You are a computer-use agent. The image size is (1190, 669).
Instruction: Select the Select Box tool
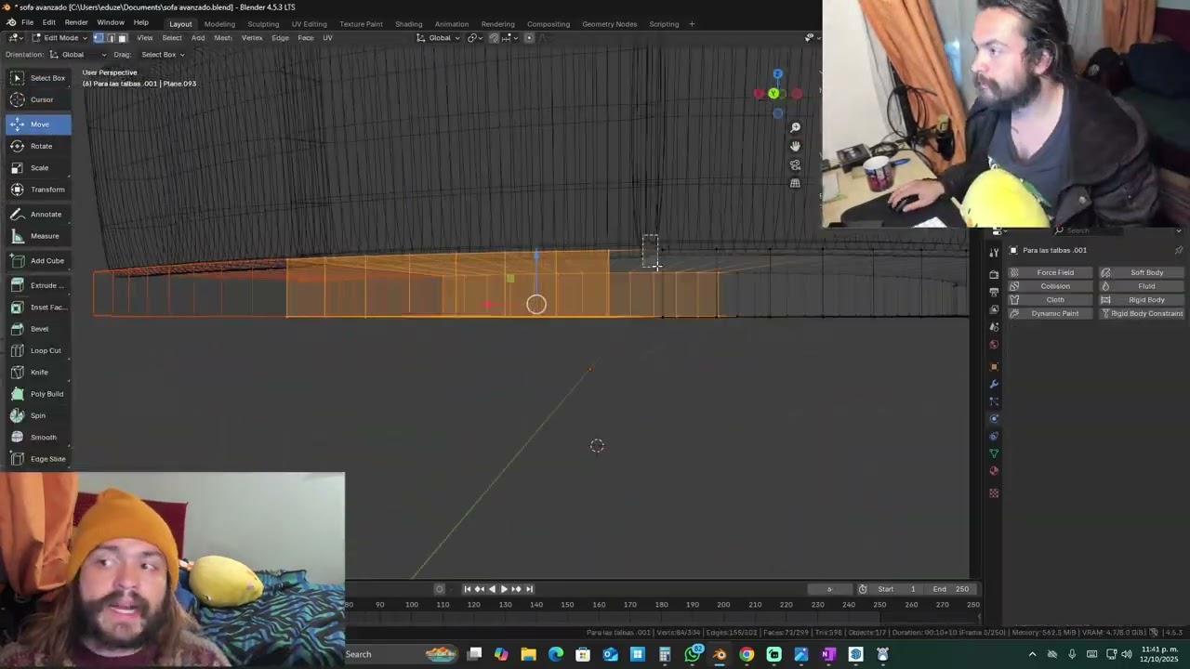coord(39,78)
